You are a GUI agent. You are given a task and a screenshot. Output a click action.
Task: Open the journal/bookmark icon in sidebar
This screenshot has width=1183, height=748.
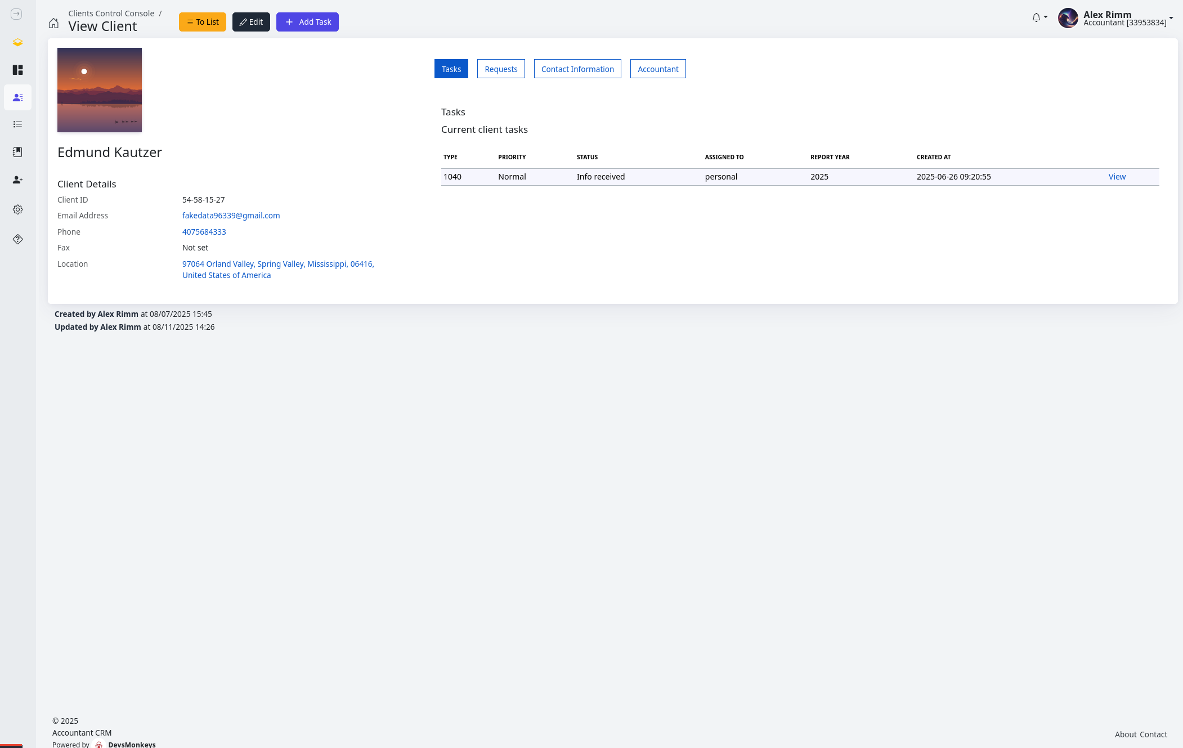(17, 151)
